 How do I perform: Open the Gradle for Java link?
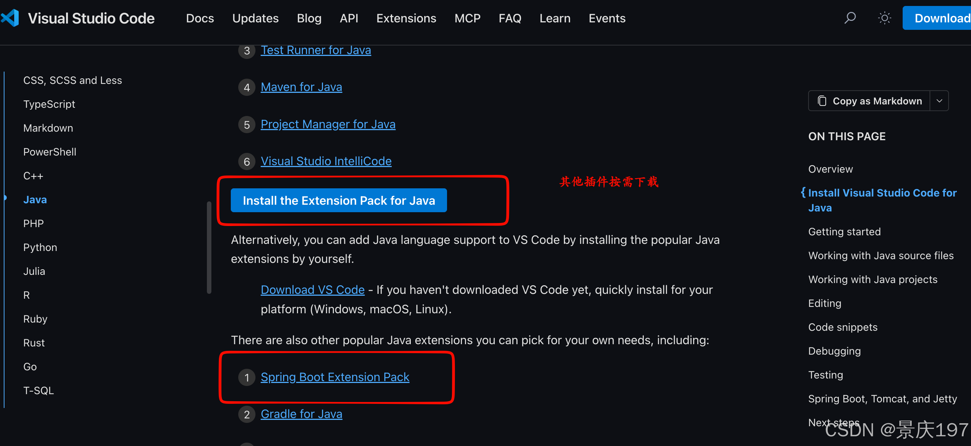pyautogui.click(x=301, y=414)
